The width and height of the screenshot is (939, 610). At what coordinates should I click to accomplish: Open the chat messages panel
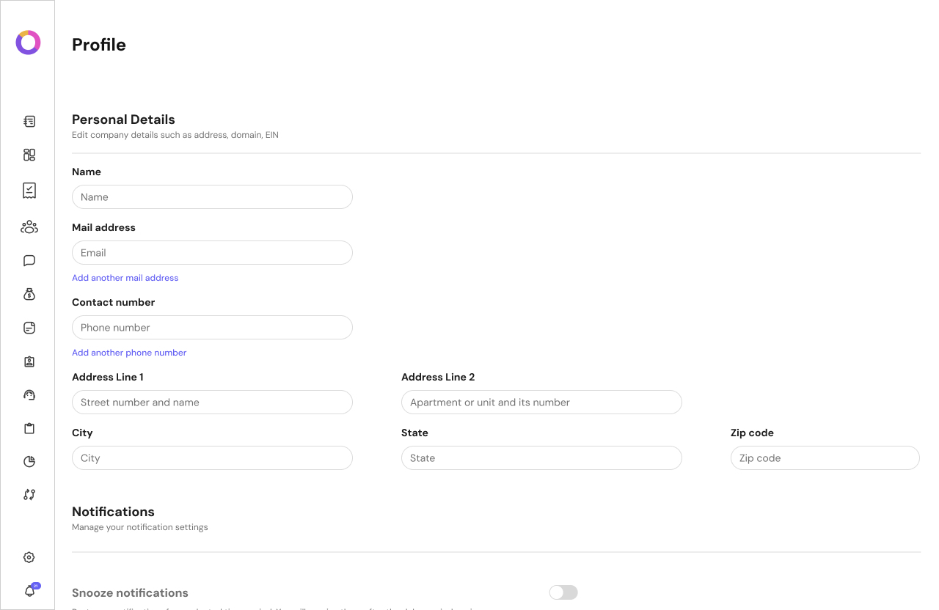click(x=29, y=260)
